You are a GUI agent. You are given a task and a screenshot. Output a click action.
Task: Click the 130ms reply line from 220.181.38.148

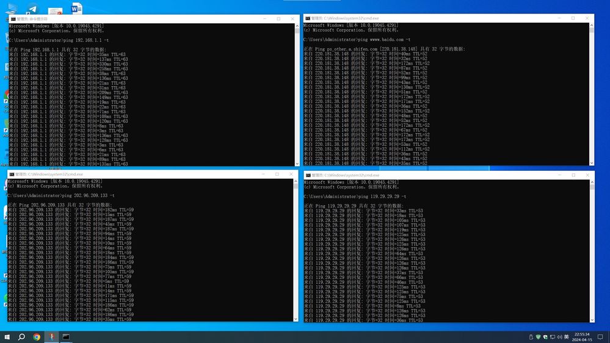[366, 87]
